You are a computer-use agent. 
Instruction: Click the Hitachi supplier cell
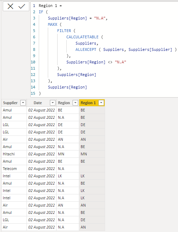[x=14, y=154]
